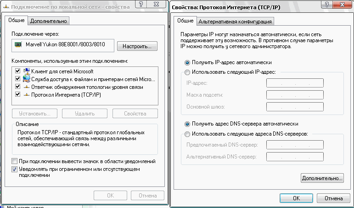The image size is (354, 208).
Task: Choose Использовать следующие адреса DNS-серверов option
Action: pos(187,134)
